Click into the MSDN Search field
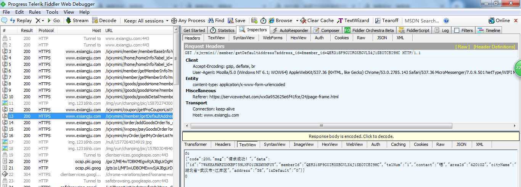 point(421,21)
